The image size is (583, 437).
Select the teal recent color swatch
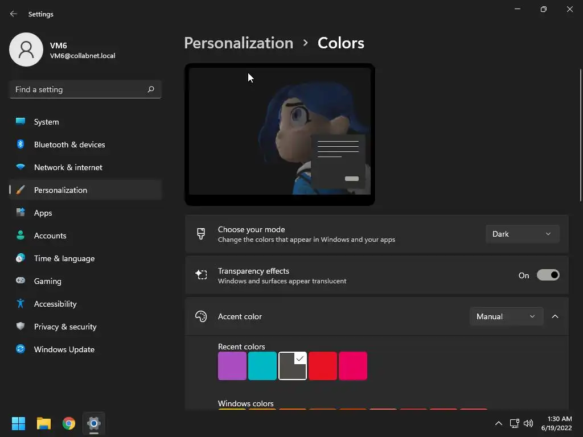(262, 366)
